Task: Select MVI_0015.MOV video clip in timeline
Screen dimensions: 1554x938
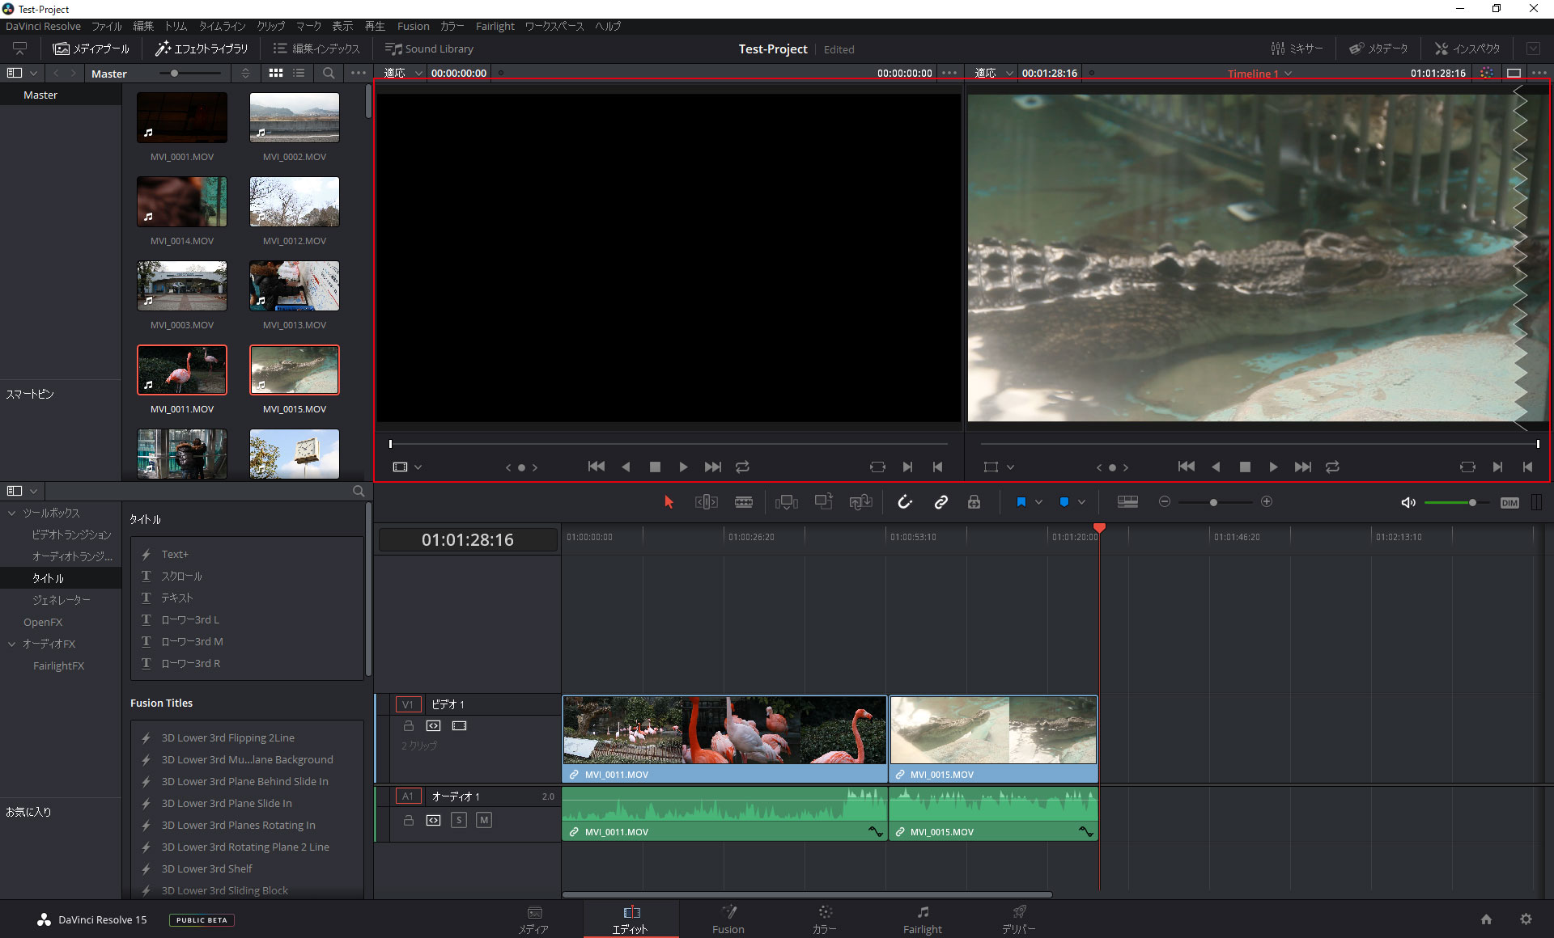Action: click(993, 737)
